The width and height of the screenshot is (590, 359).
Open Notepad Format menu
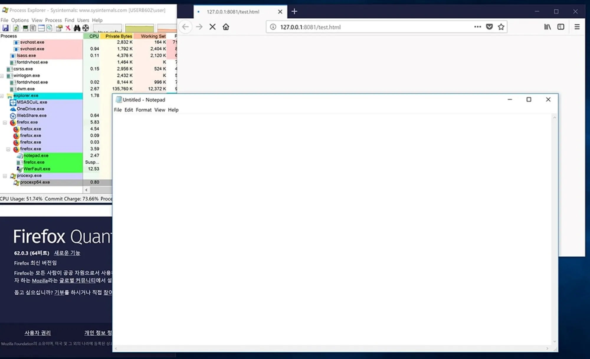[x=143, y=110]
